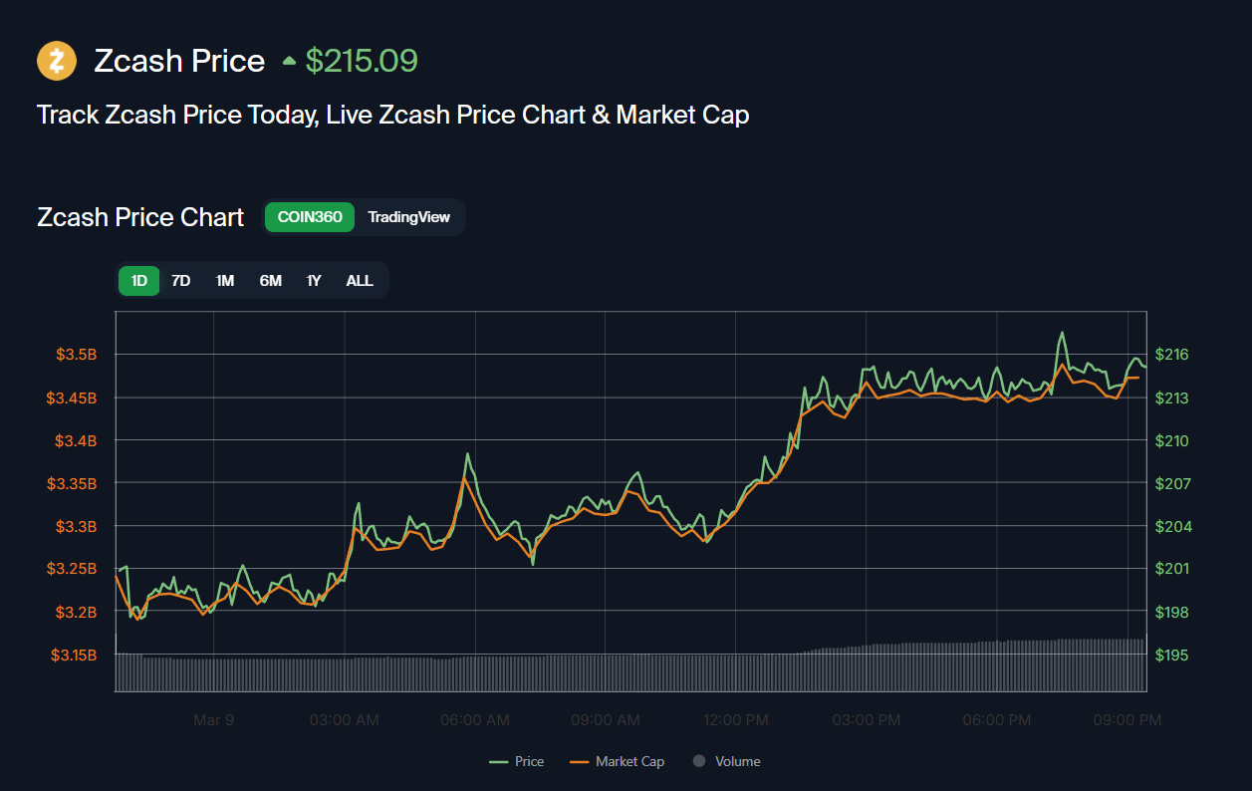Select the 1D time range
The width and height of the screenshot is (1252, 791).
point(139,281)
